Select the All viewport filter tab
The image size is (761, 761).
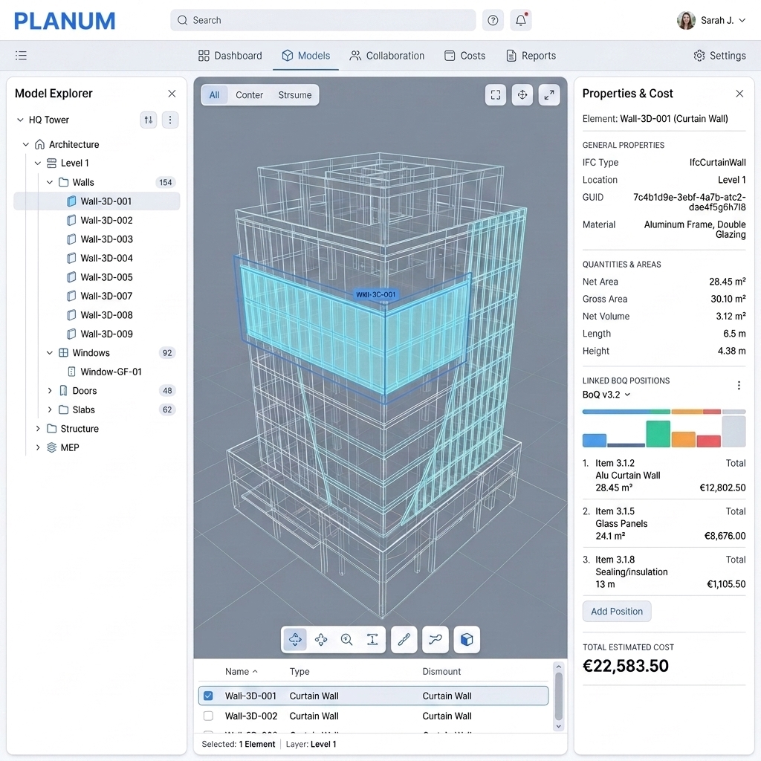(215, 95)
